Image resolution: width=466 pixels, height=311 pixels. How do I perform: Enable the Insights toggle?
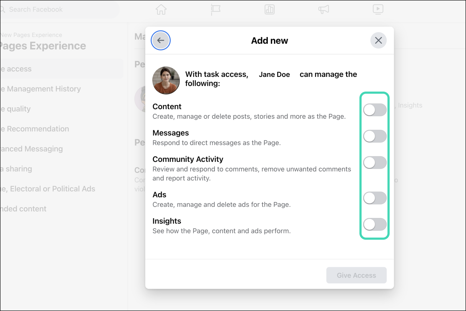pos(375,224)
